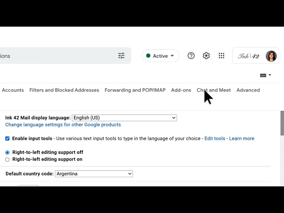This screenshot has height=213, width=284.
Task: Click the Ink 42 logo
Action: coord(248,56)
